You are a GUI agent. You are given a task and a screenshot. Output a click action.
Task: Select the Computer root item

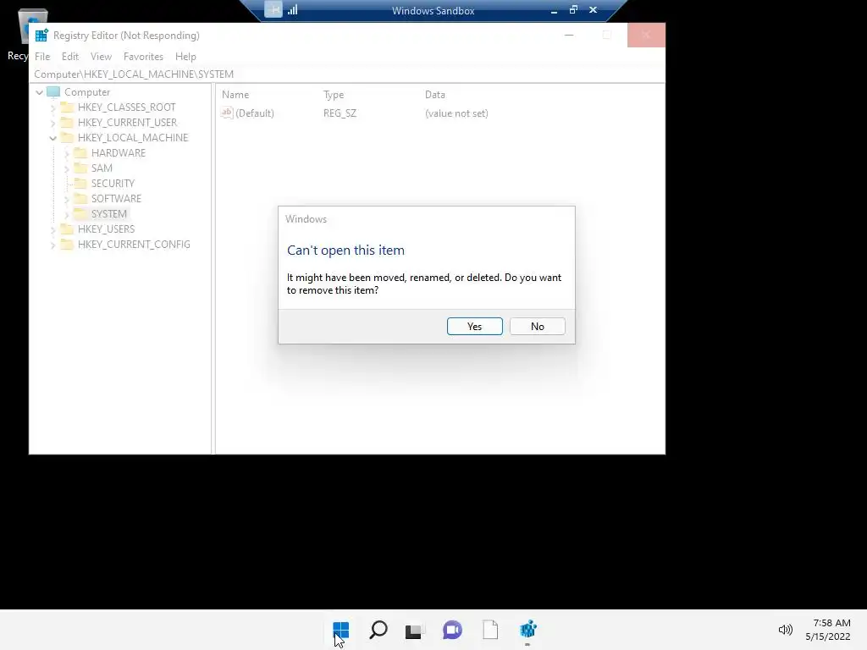[87, 92]
